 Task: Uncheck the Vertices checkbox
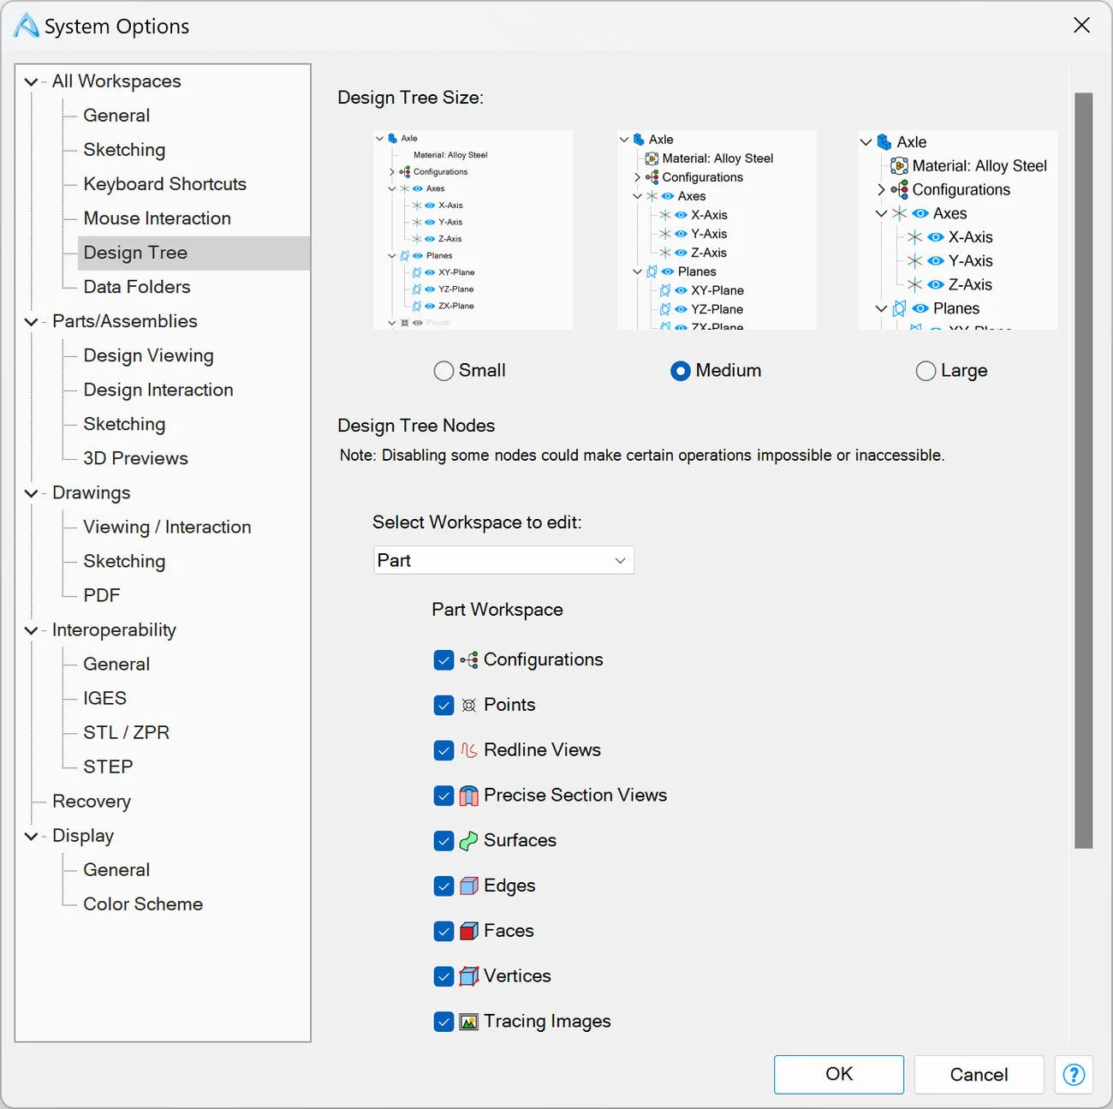[x=443, y=976]
